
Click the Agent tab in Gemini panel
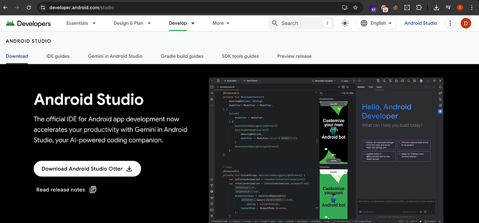(380, 87)
